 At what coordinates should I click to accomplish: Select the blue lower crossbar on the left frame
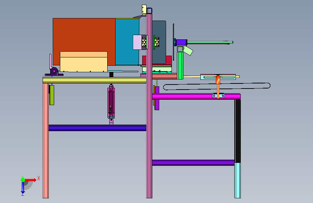(x=97, y=128)
